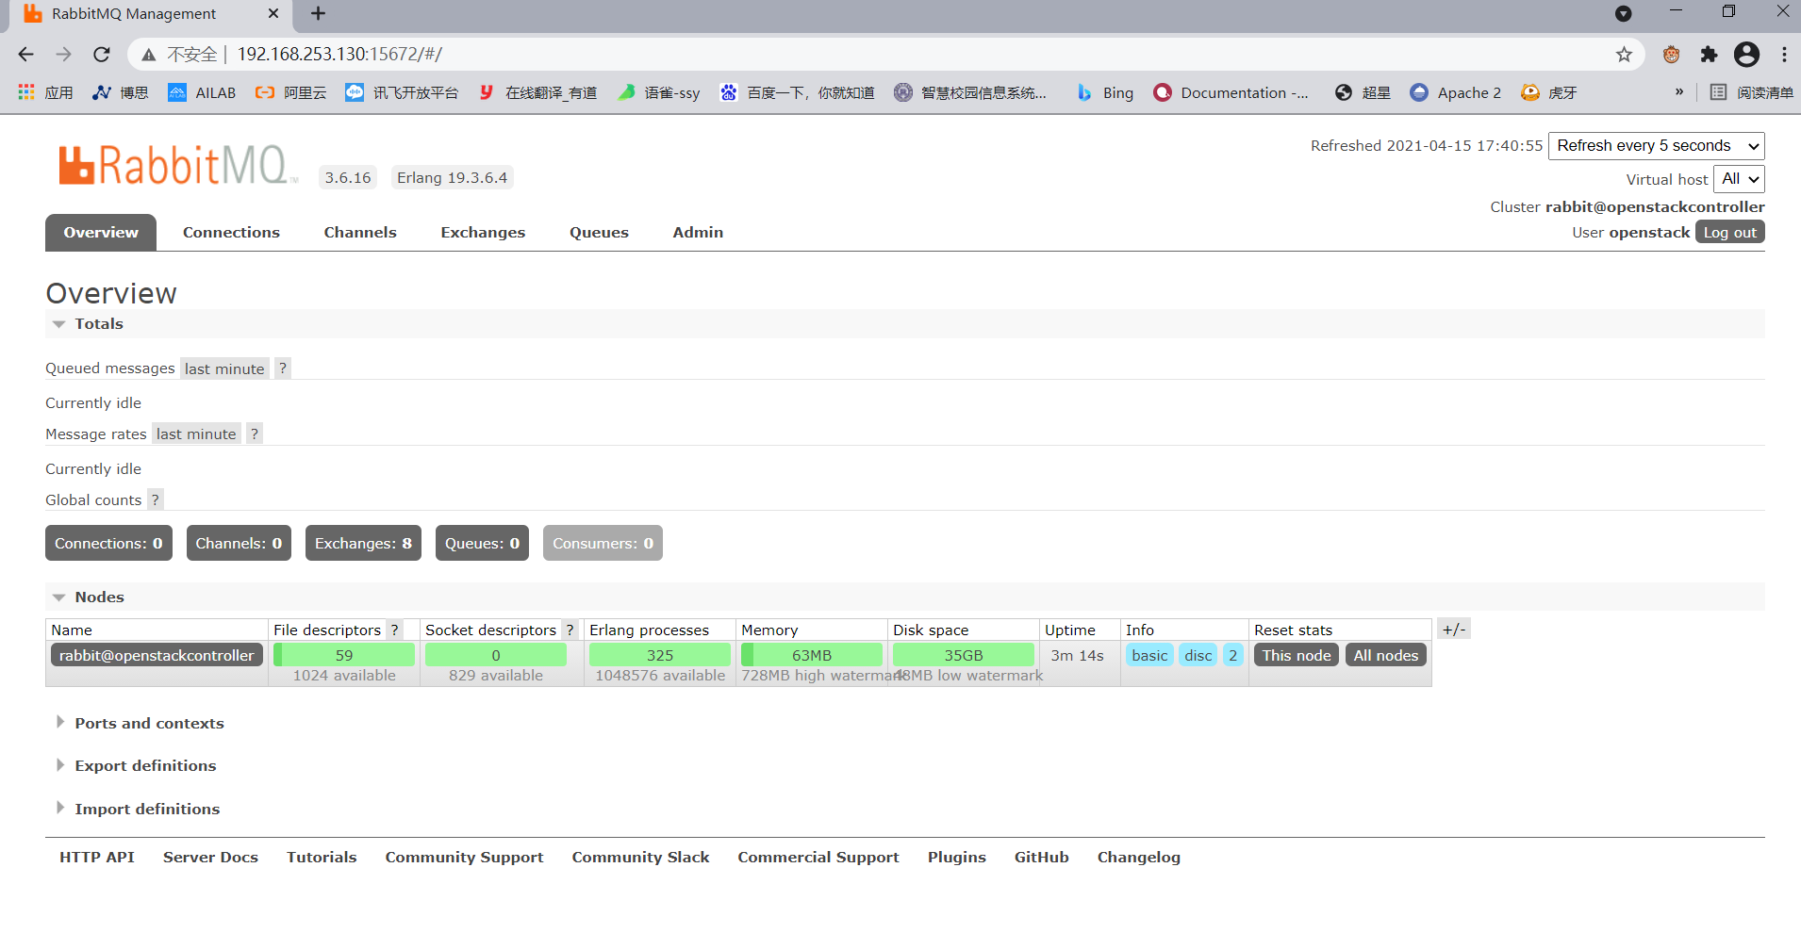Viewport: 1801px width, 933px height.
Task: Click the browser back arrow
Action: (25, 55)
